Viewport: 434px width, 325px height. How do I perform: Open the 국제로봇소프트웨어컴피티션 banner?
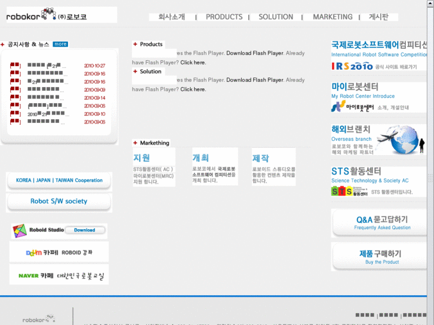coord(379,55)
